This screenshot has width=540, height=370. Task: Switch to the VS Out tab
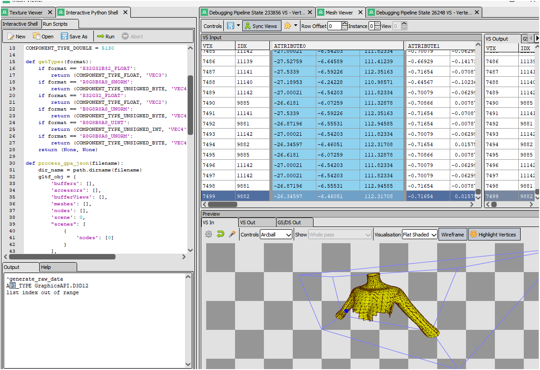[x=257, y=222]
